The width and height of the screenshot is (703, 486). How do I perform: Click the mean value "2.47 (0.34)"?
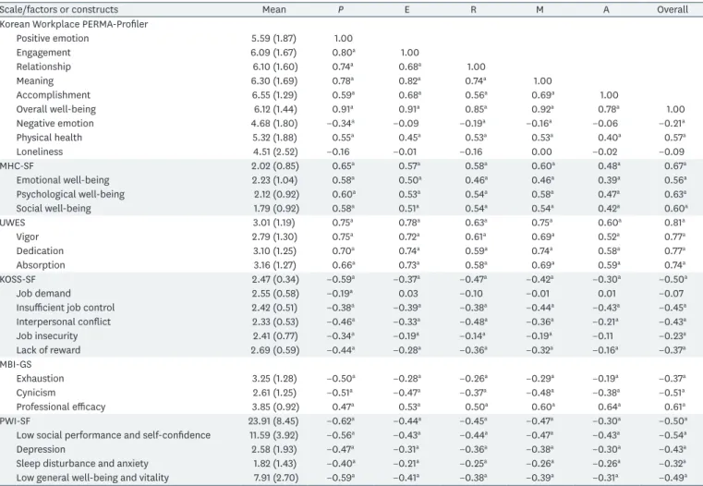pyautogui.click(x=274, y=279)
